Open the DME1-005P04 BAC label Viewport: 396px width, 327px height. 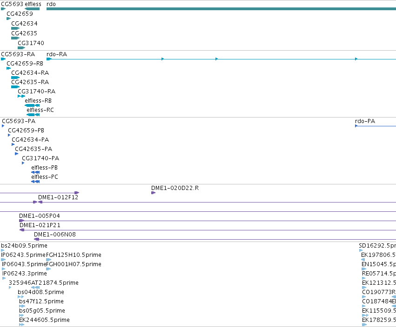click(40, 216)
